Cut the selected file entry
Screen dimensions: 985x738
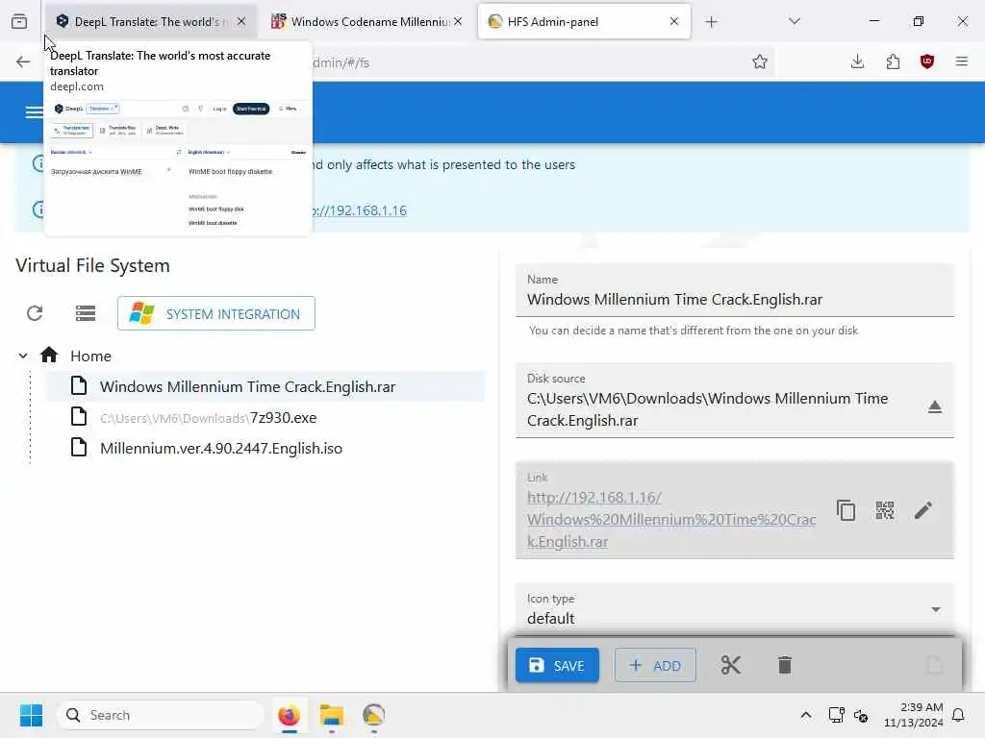(x=731, y=665)
